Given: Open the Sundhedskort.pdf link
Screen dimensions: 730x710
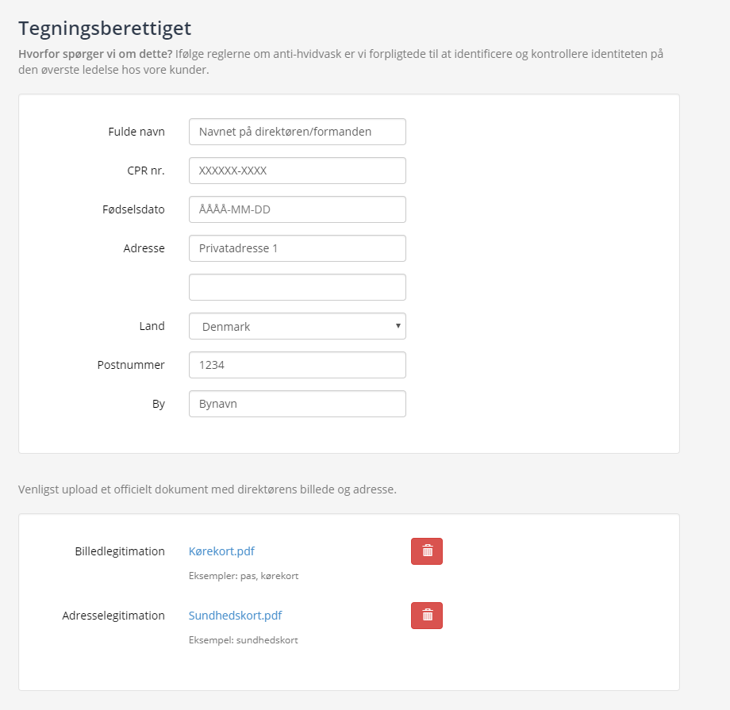Looking at the screenshot, I should click(235, 616).
